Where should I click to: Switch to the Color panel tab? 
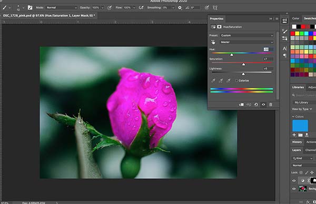295,18
